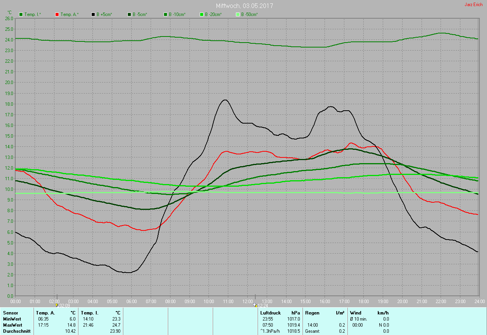Click the Wind column header
The height and width of the screenshot is (335, 487).
click(x=356, y=313)
